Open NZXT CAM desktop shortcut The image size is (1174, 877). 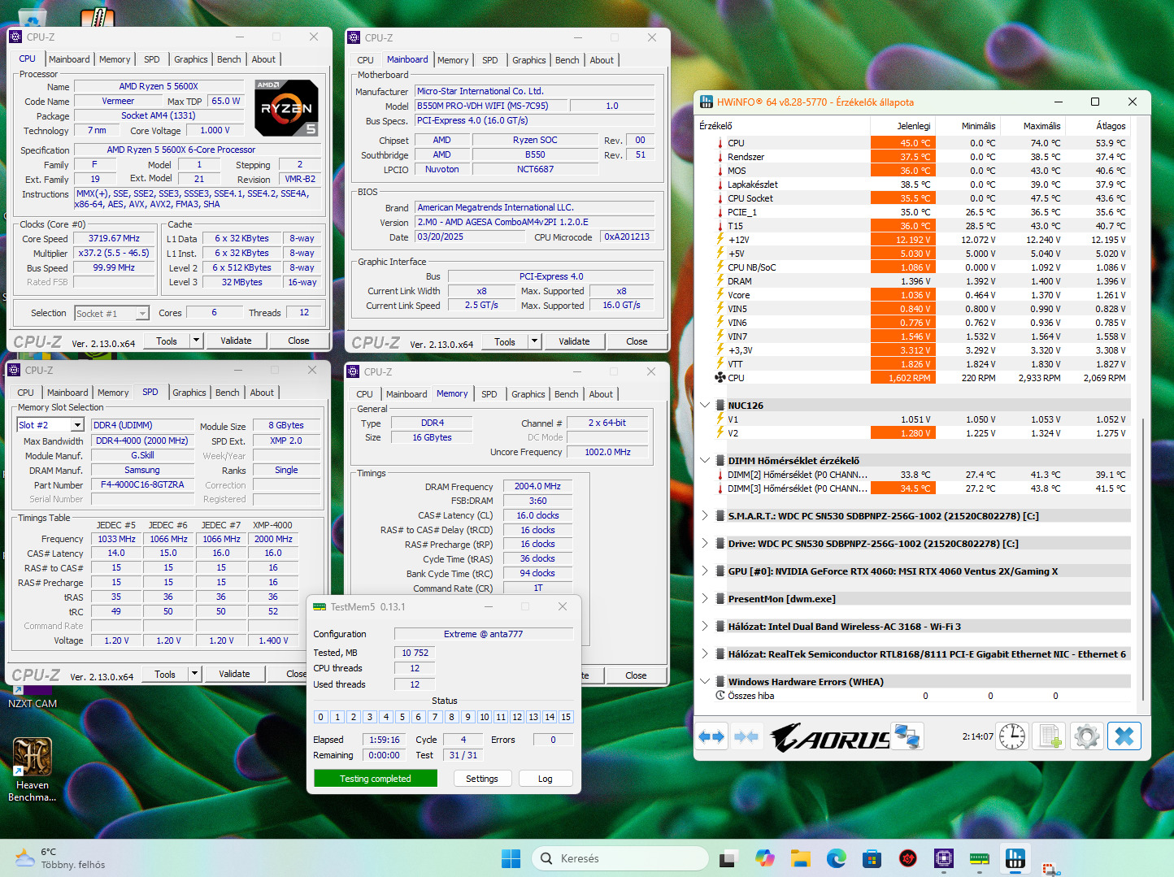click(x=33, y=697)
